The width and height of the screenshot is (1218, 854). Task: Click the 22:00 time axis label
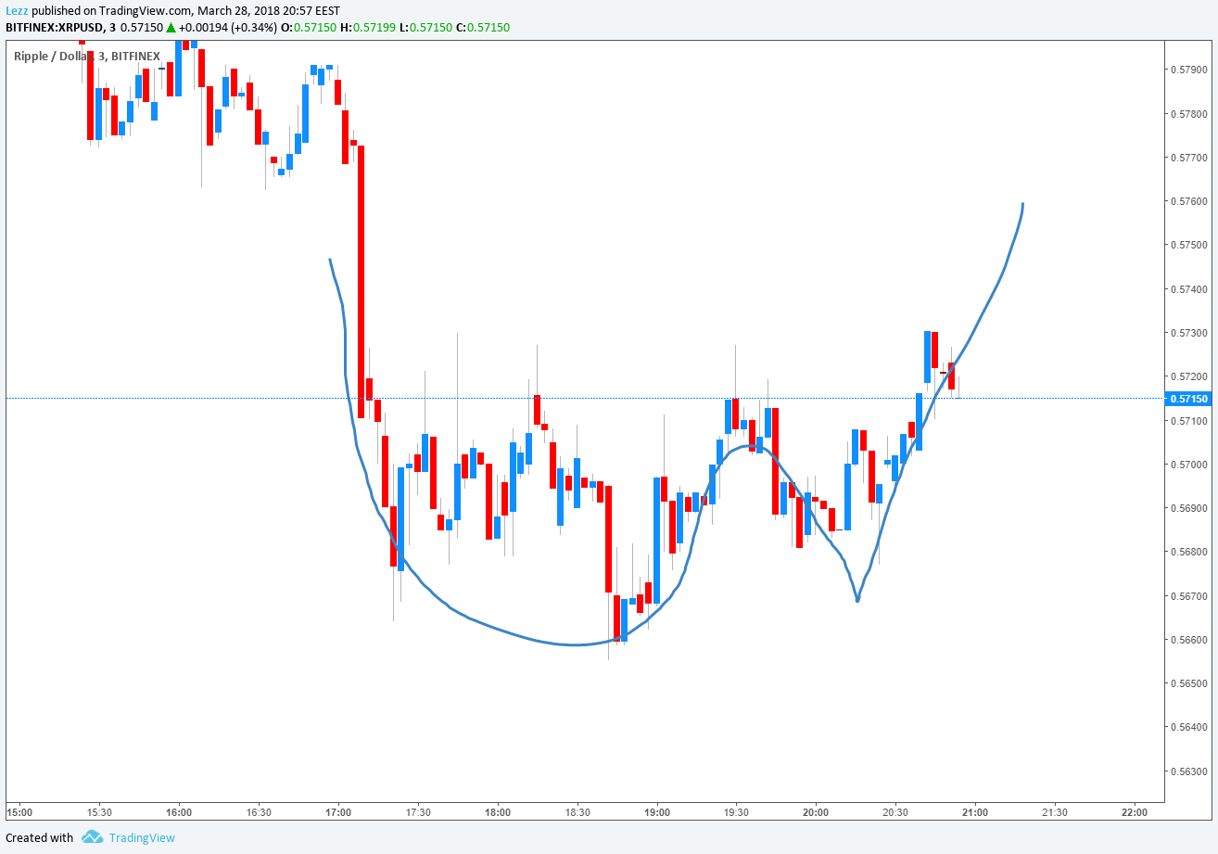(x=1135, y=812)
